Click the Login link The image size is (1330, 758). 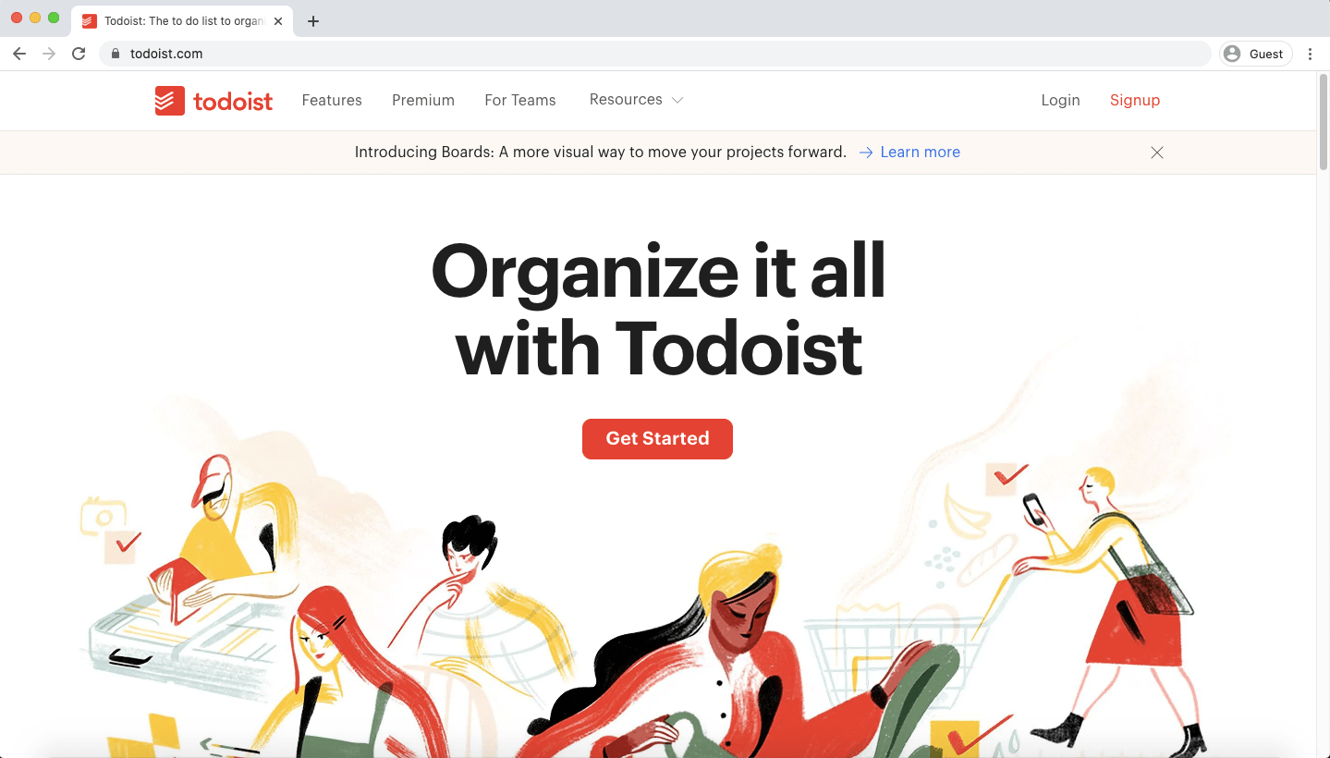1060,101
